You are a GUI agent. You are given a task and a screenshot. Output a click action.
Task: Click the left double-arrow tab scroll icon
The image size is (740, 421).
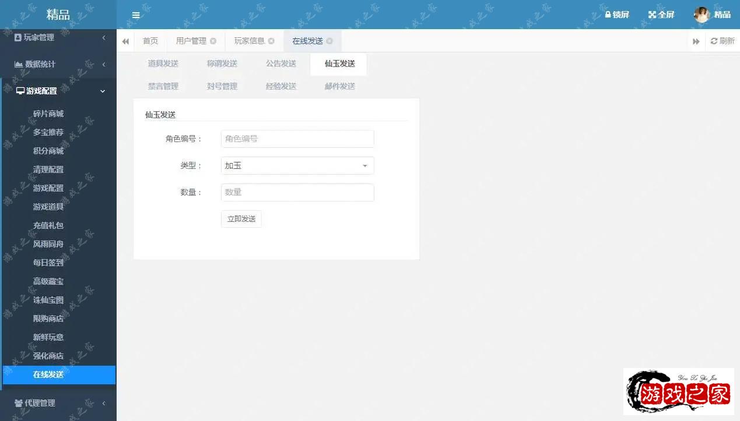125,41
